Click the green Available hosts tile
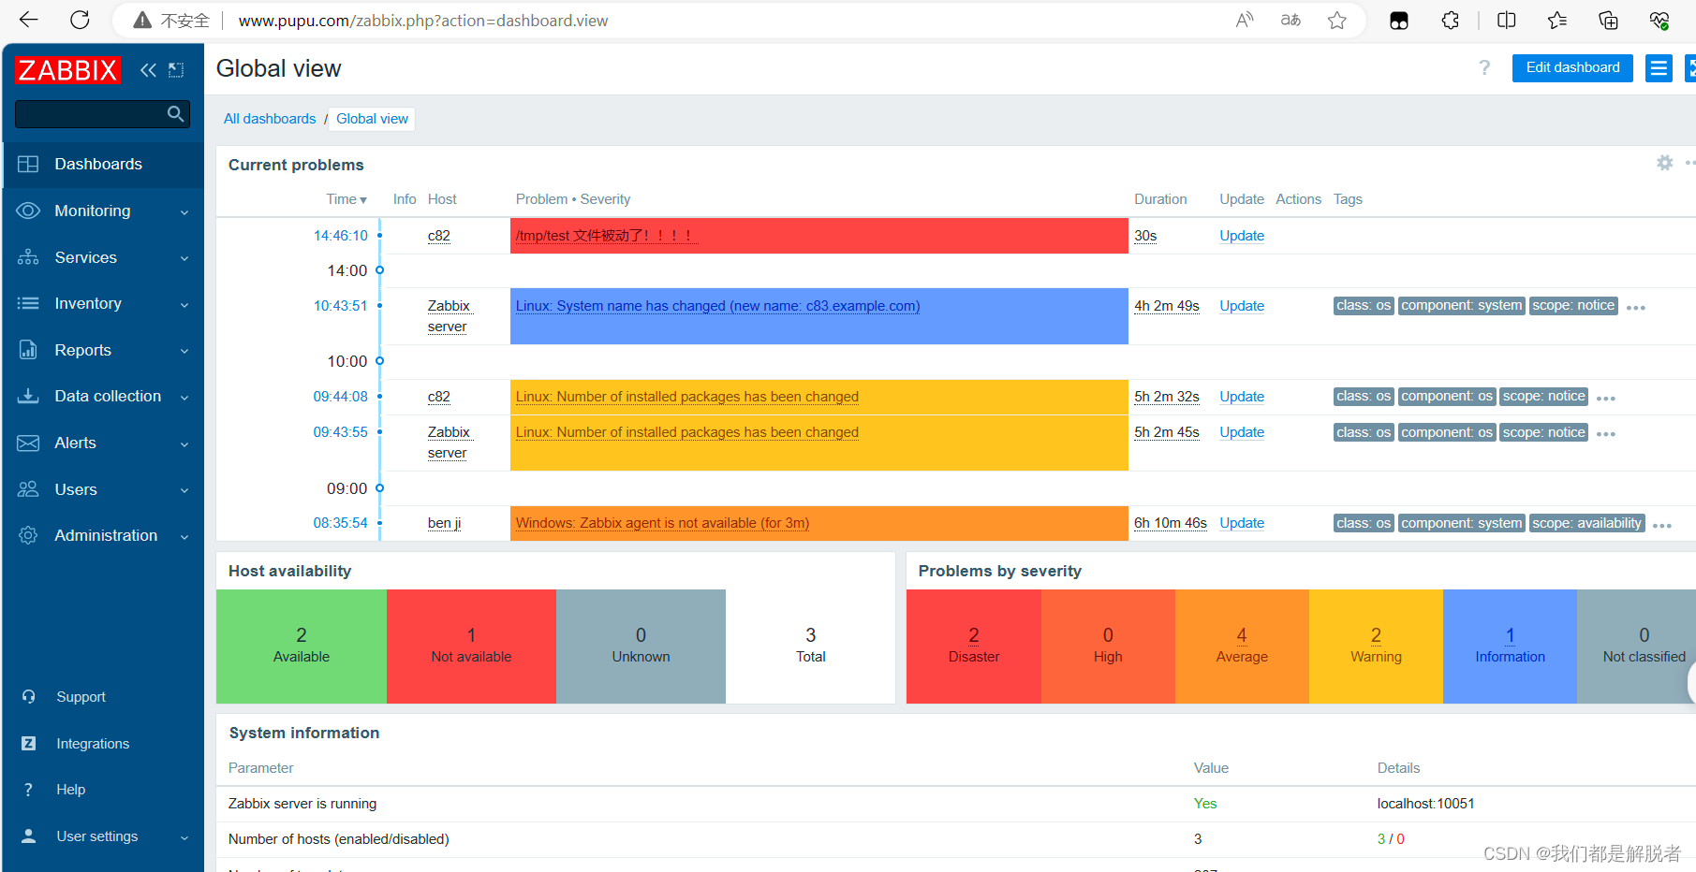 pyautogui.click(x=302, y=646)
